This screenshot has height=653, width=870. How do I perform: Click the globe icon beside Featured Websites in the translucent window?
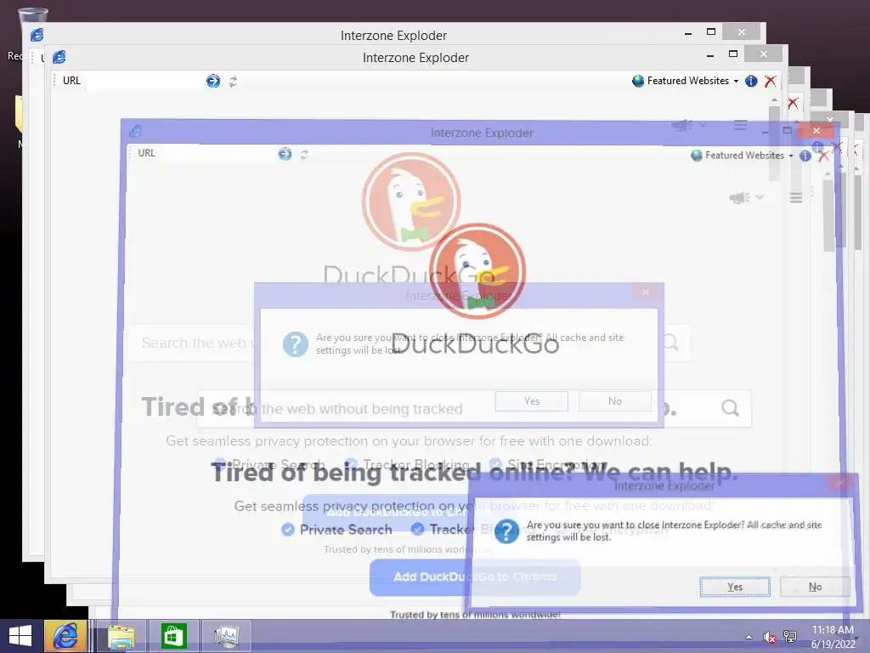pos(697,156)
